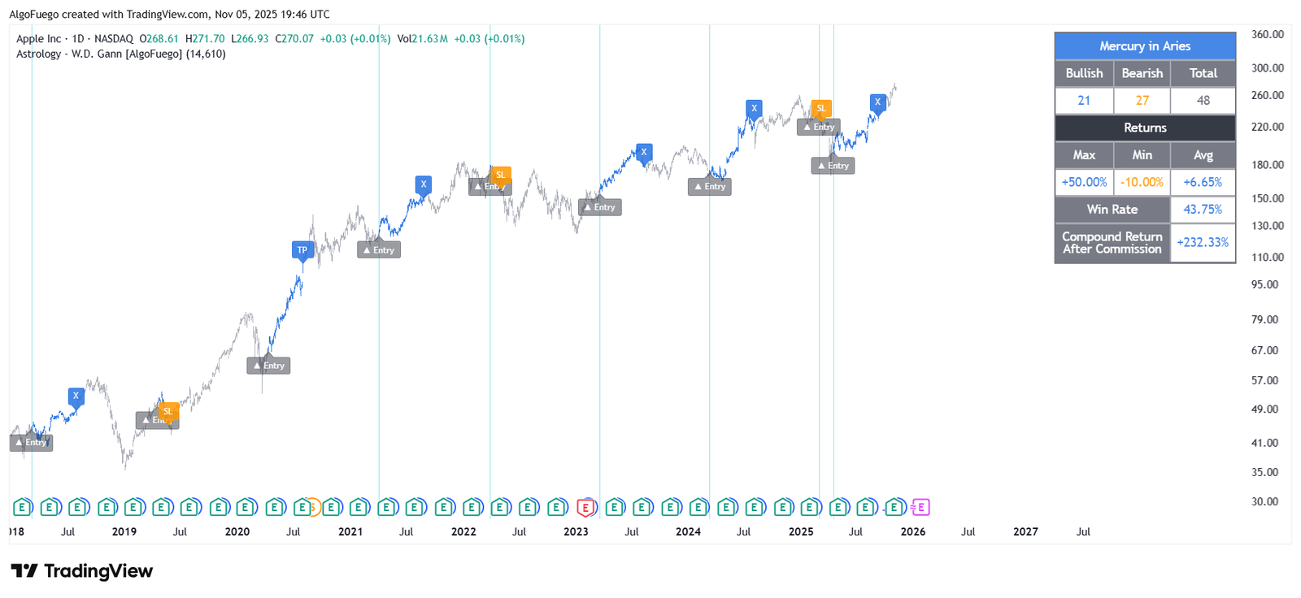Click the red earnings icon near 2023
1301x598 pixels.
coord(585,508)
